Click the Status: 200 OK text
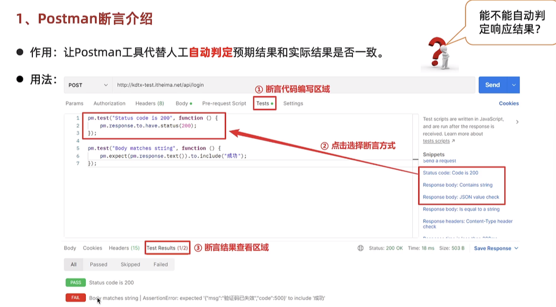556x307 pixels. tap(386, 248)
